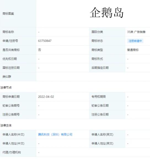Select the registration number 63750847
The image size is (150, 161).
[x=45, y=41]
